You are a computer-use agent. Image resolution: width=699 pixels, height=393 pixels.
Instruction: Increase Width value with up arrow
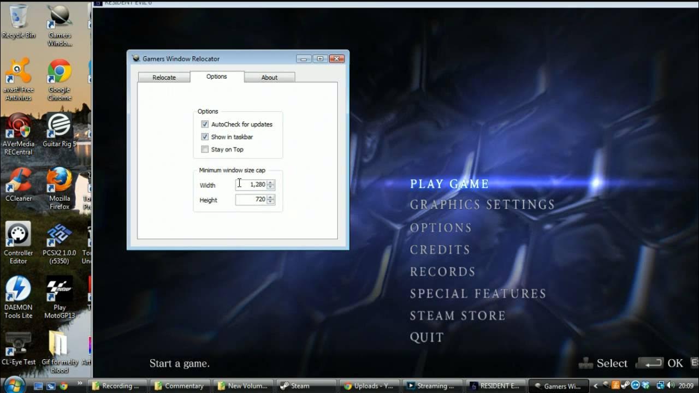click(271, 182)
